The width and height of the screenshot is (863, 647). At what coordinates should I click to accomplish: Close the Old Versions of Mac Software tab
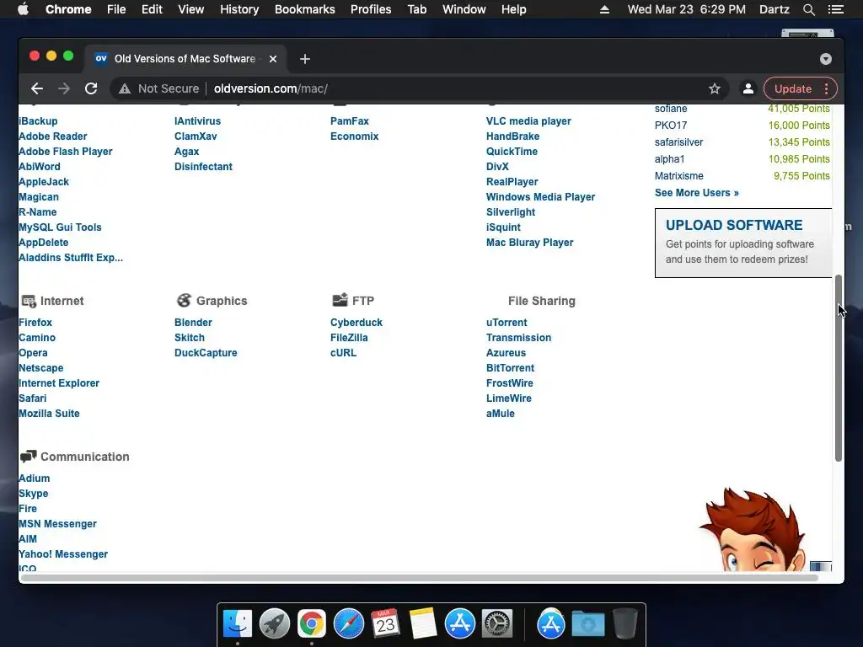(x=273, y=59)
